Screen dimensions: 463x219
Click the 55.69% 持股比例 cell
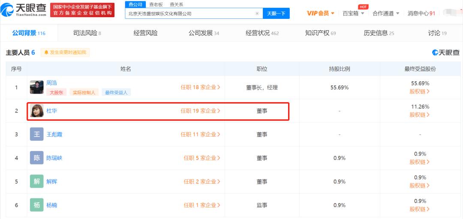pos(340,88)
